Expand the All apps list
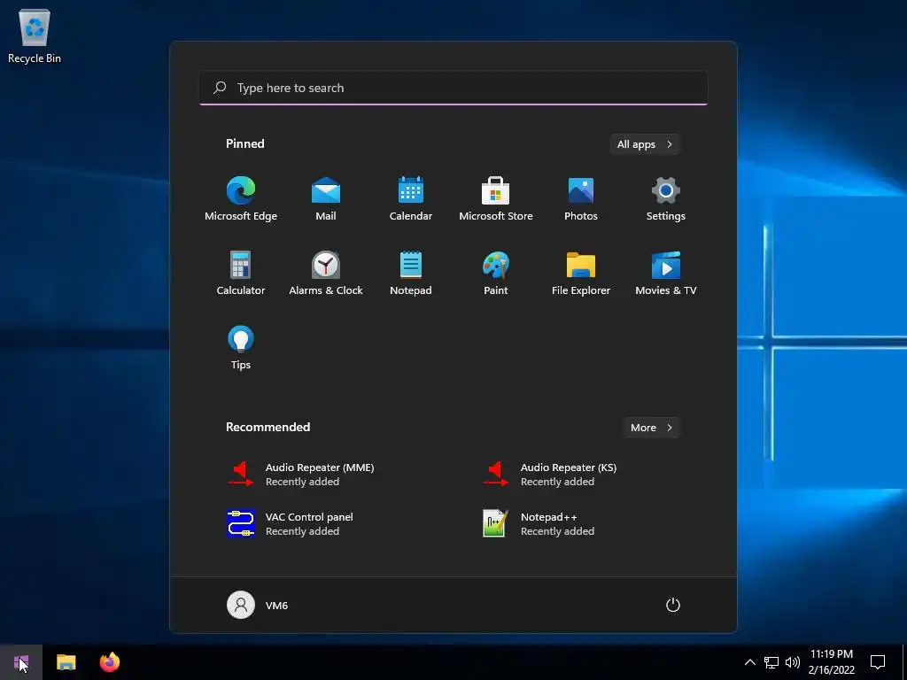 (x=645, y=144)
